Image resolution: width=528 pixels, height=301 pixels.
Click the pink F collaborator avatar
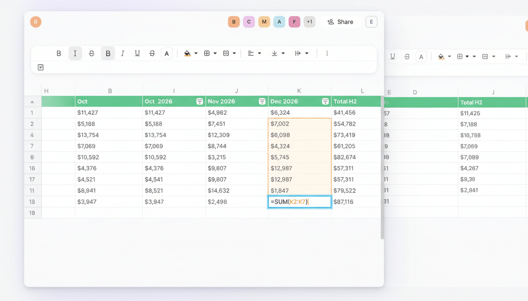pos(294,22)
